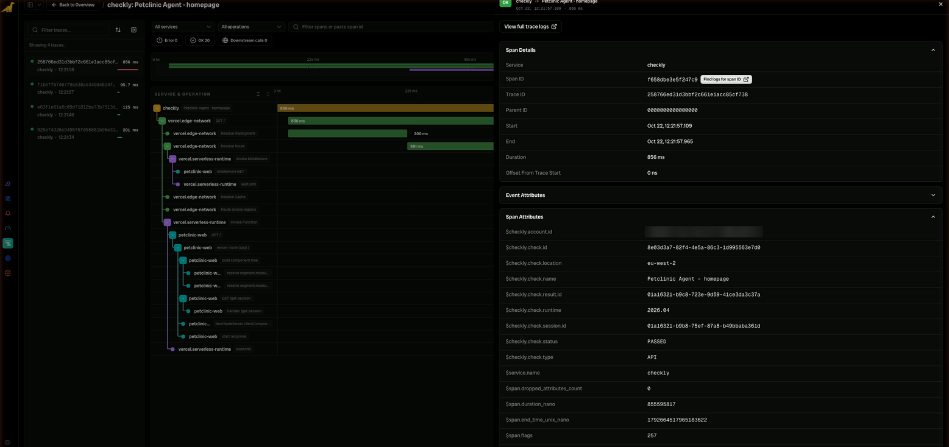Click the sort traces arrows icon

point(118,30)
